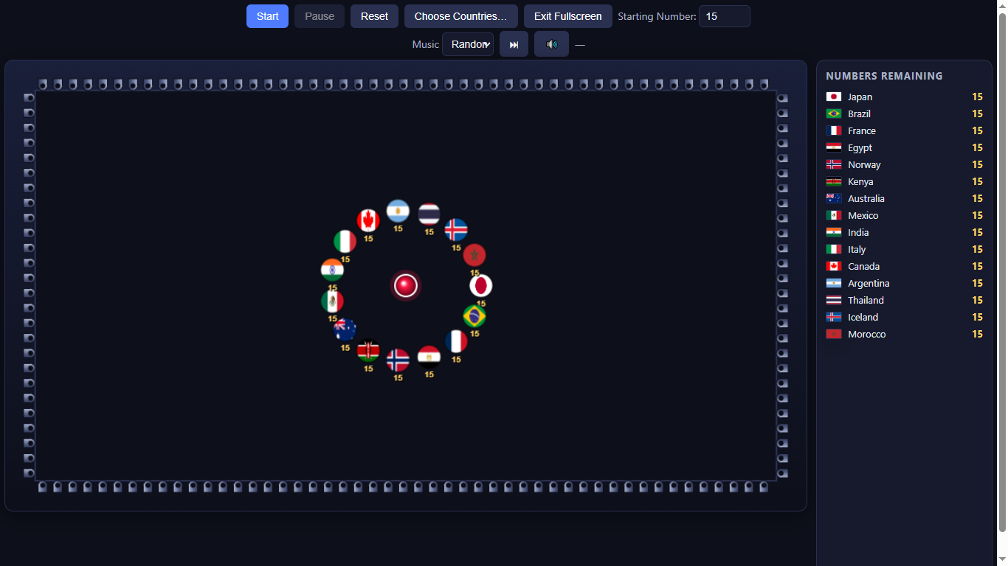Click Japan flag icon in Numbers Remaining list

[834, 97]
